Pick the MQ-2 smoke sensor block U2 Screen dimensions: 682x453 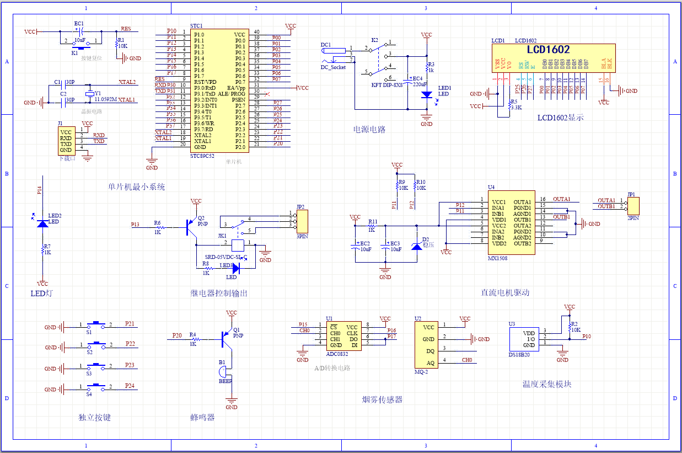[427, 345]
